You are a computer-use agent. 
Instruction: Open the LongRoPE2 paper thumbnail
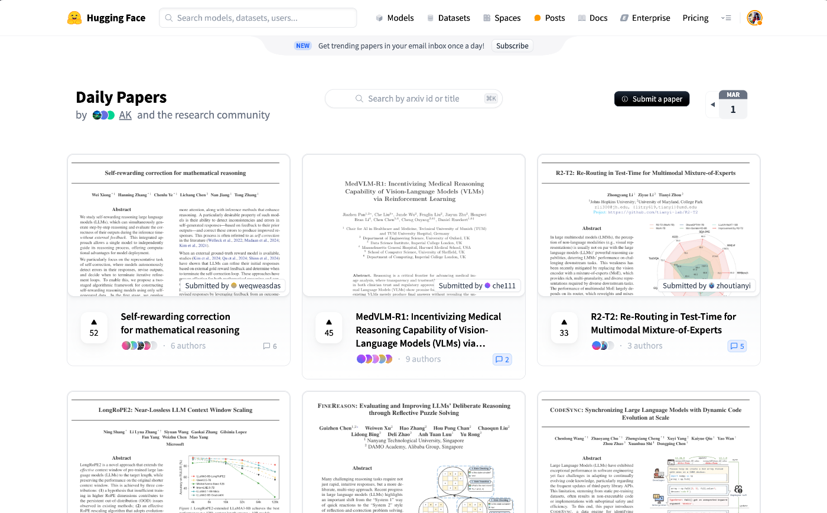coord(178,452)
